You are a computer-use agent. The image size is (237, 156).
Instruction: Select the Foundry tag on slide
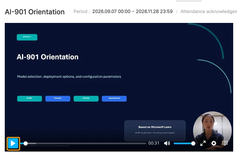pyautogui.click(x=58, y=99)
